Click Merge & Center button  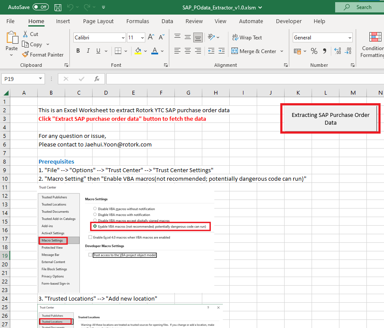click(x=254, y=51)
